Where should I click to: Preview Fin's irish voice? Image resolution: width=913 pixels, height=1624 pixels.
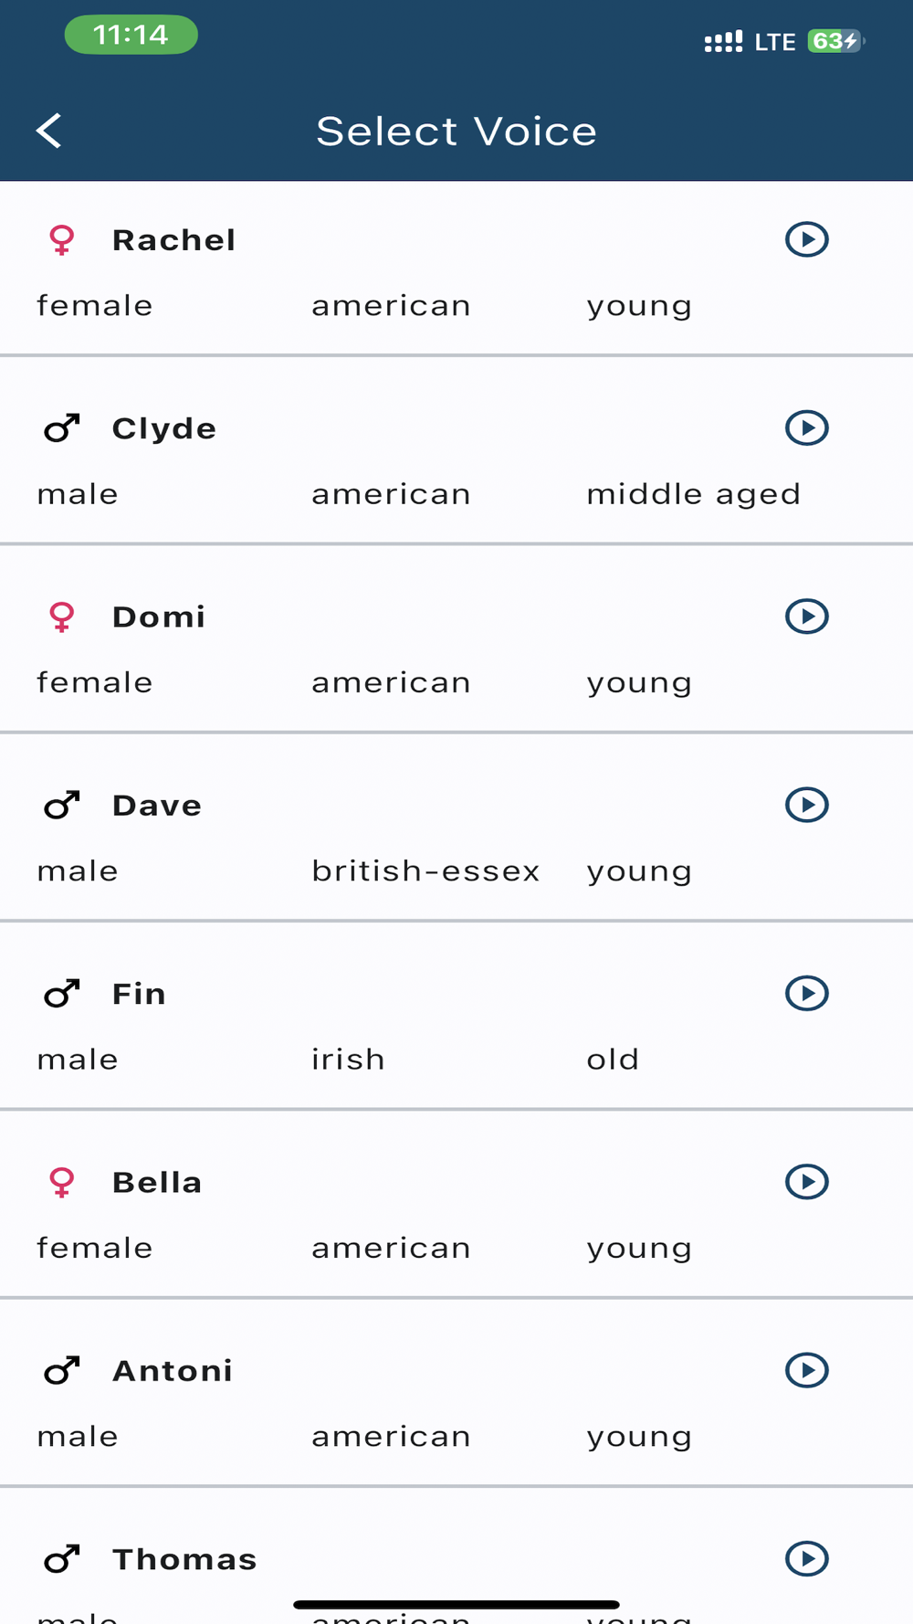click(806, 993)
